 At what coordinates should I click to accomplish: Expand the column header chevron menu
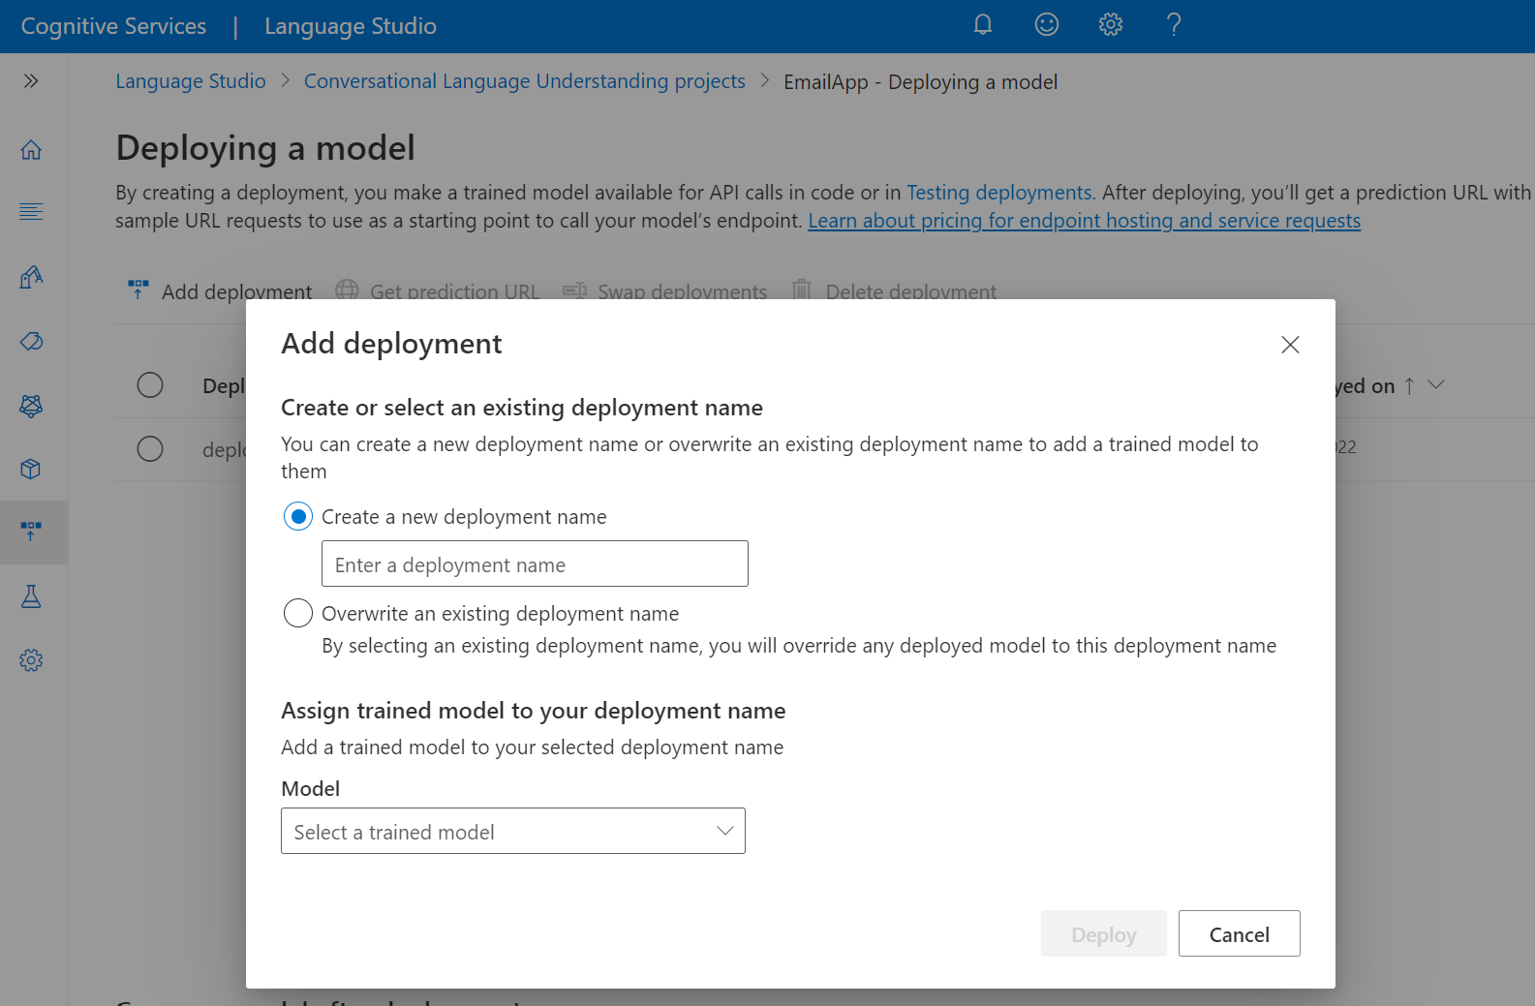1436,385
